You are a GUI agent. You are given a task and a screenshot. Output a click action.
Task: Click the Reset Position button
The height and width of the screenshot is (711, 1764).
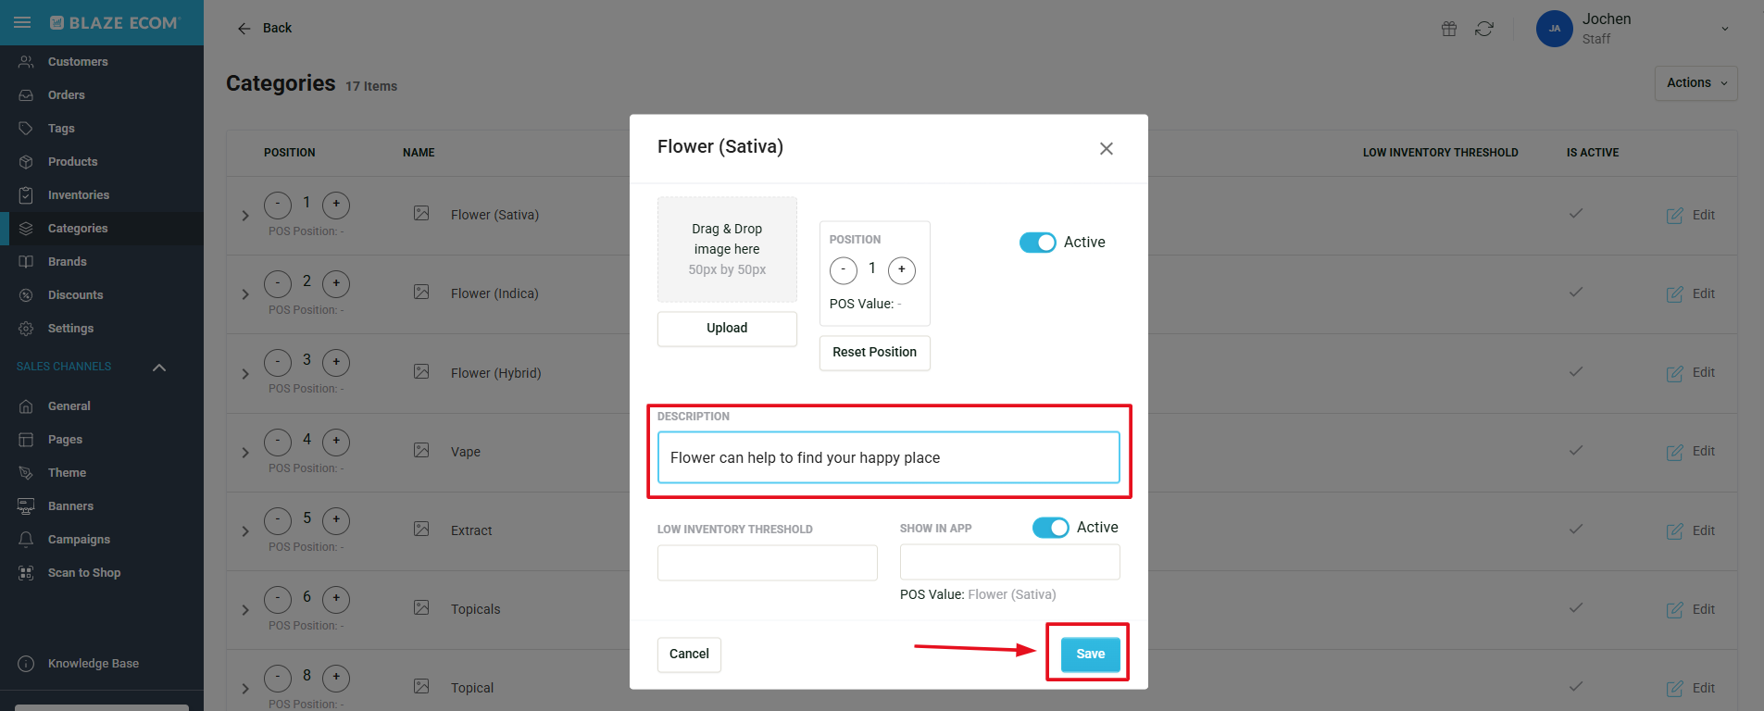[874, 353]
